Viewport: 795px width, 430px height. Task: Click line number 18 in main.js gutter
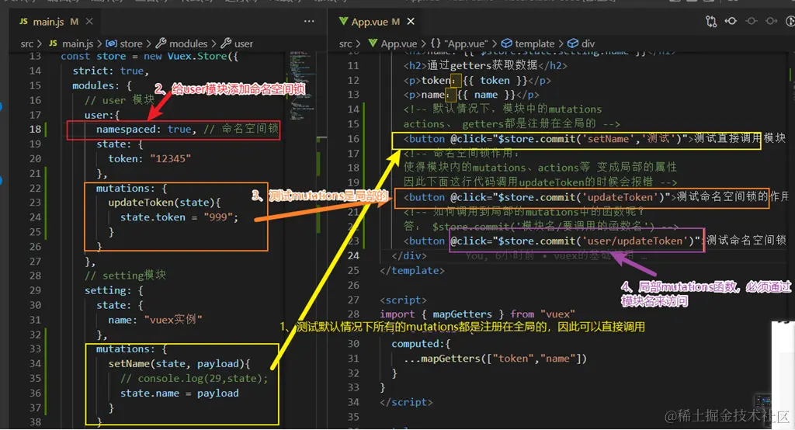(35, 130)
